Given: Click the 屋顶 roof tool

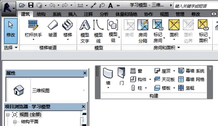Looking at the screenshot, I should coord(165,71).
